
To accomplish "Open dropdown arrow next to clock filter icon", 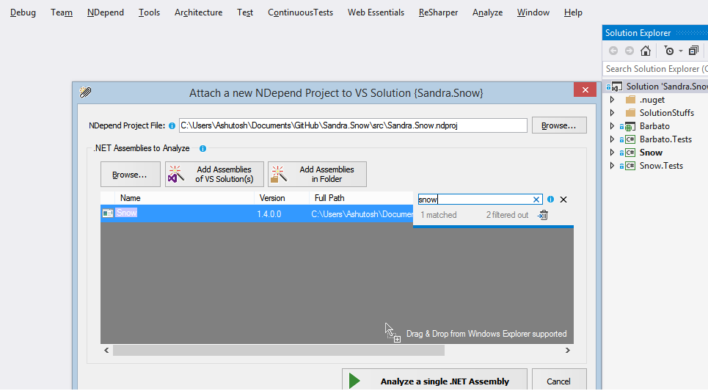I will coord(681,51).
